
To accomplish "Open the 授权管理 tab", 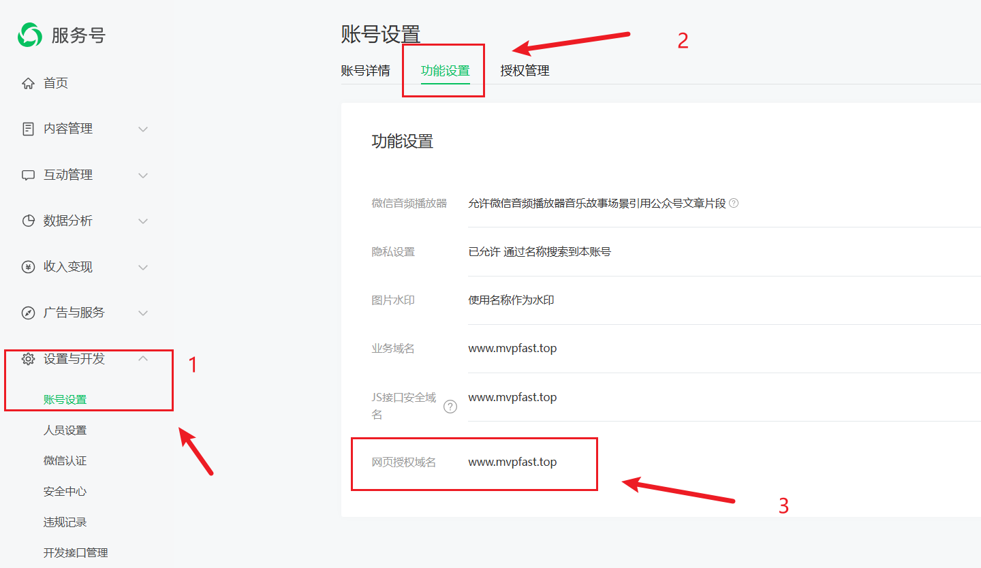I will 525,71.
